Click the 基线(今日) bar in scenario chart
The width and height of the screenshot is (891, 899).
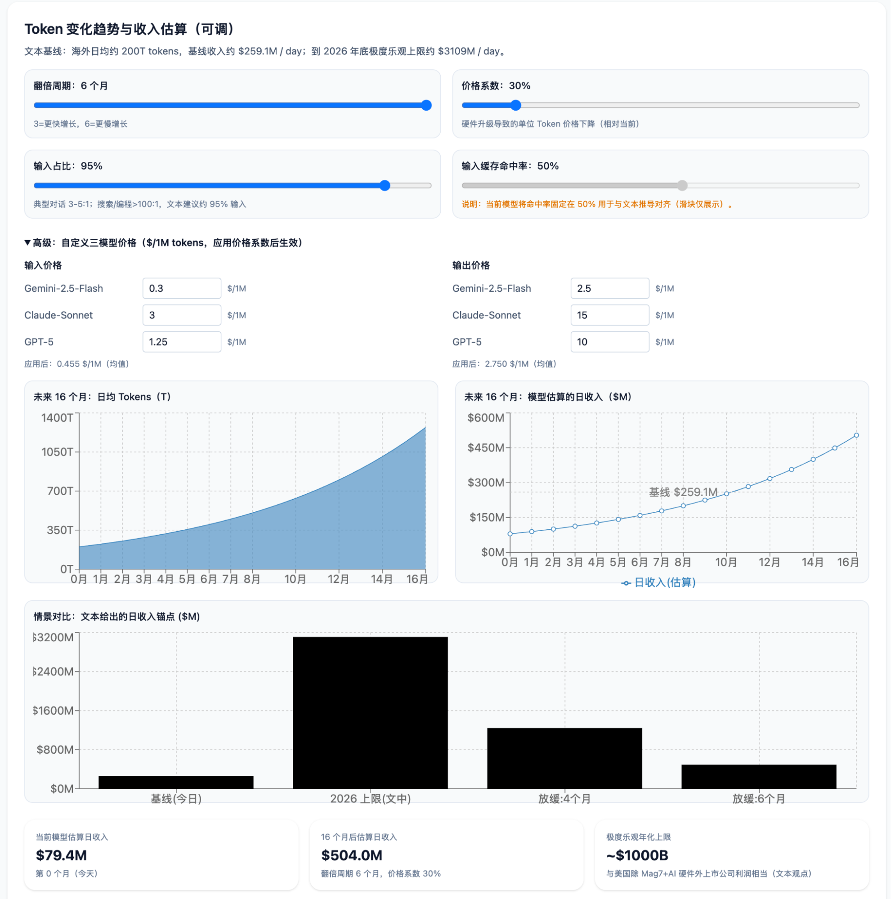click(176, 782)
